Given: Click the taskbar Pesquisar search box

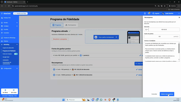Looking at the screenshot, I should click(76, 100).
